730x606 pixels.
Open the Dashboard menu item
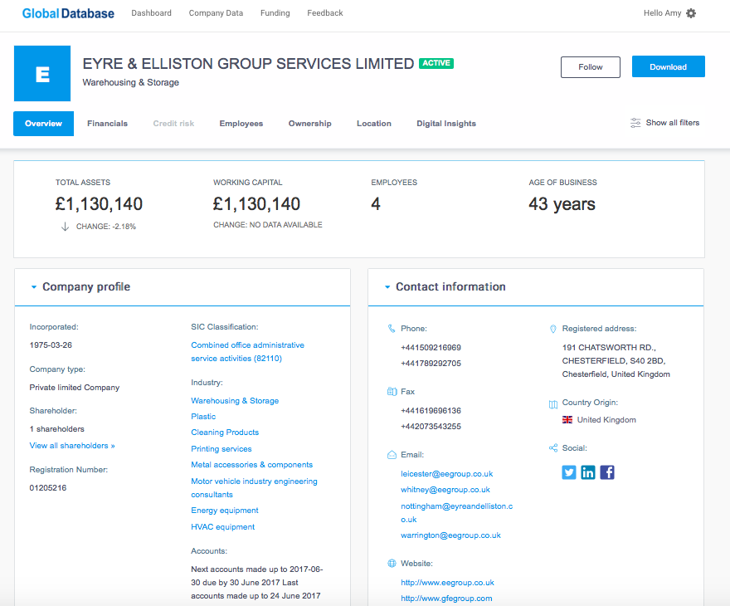coord(151,13)
